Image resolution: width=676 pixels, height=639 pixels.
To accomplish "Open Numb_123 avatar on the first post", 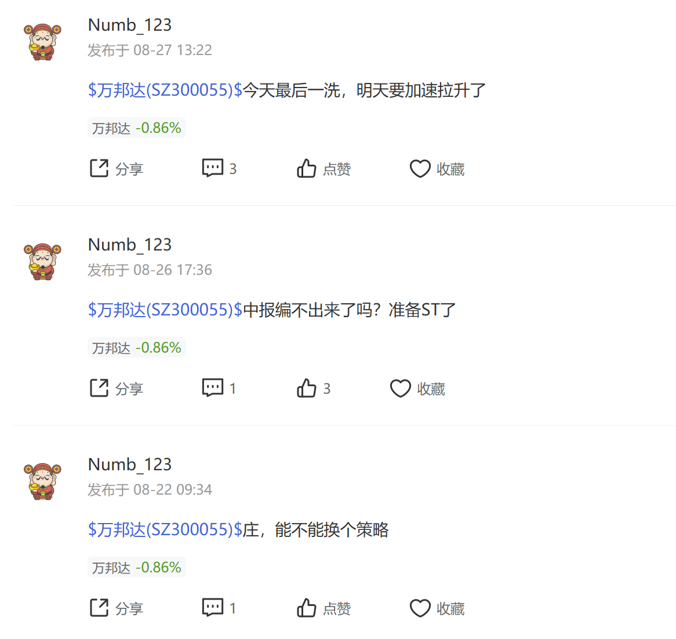I will [42, 42].
